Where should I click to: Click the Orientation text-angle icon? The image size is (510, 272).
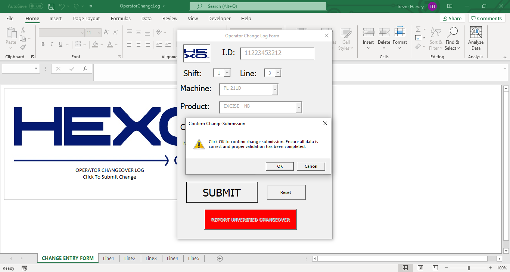[159, 33]
